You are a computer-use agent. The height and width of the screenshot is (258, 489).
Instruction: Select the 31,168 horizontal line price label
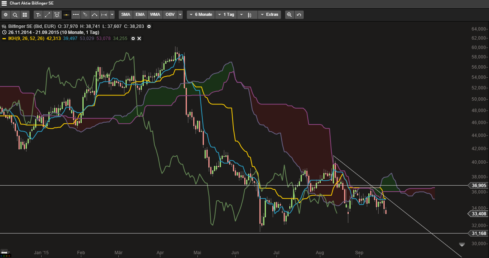479,233
